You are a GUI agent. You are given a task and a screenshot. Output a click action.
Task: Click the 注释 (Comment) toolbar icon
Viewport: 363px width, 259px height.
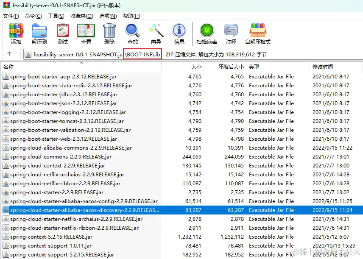(231, 31)
